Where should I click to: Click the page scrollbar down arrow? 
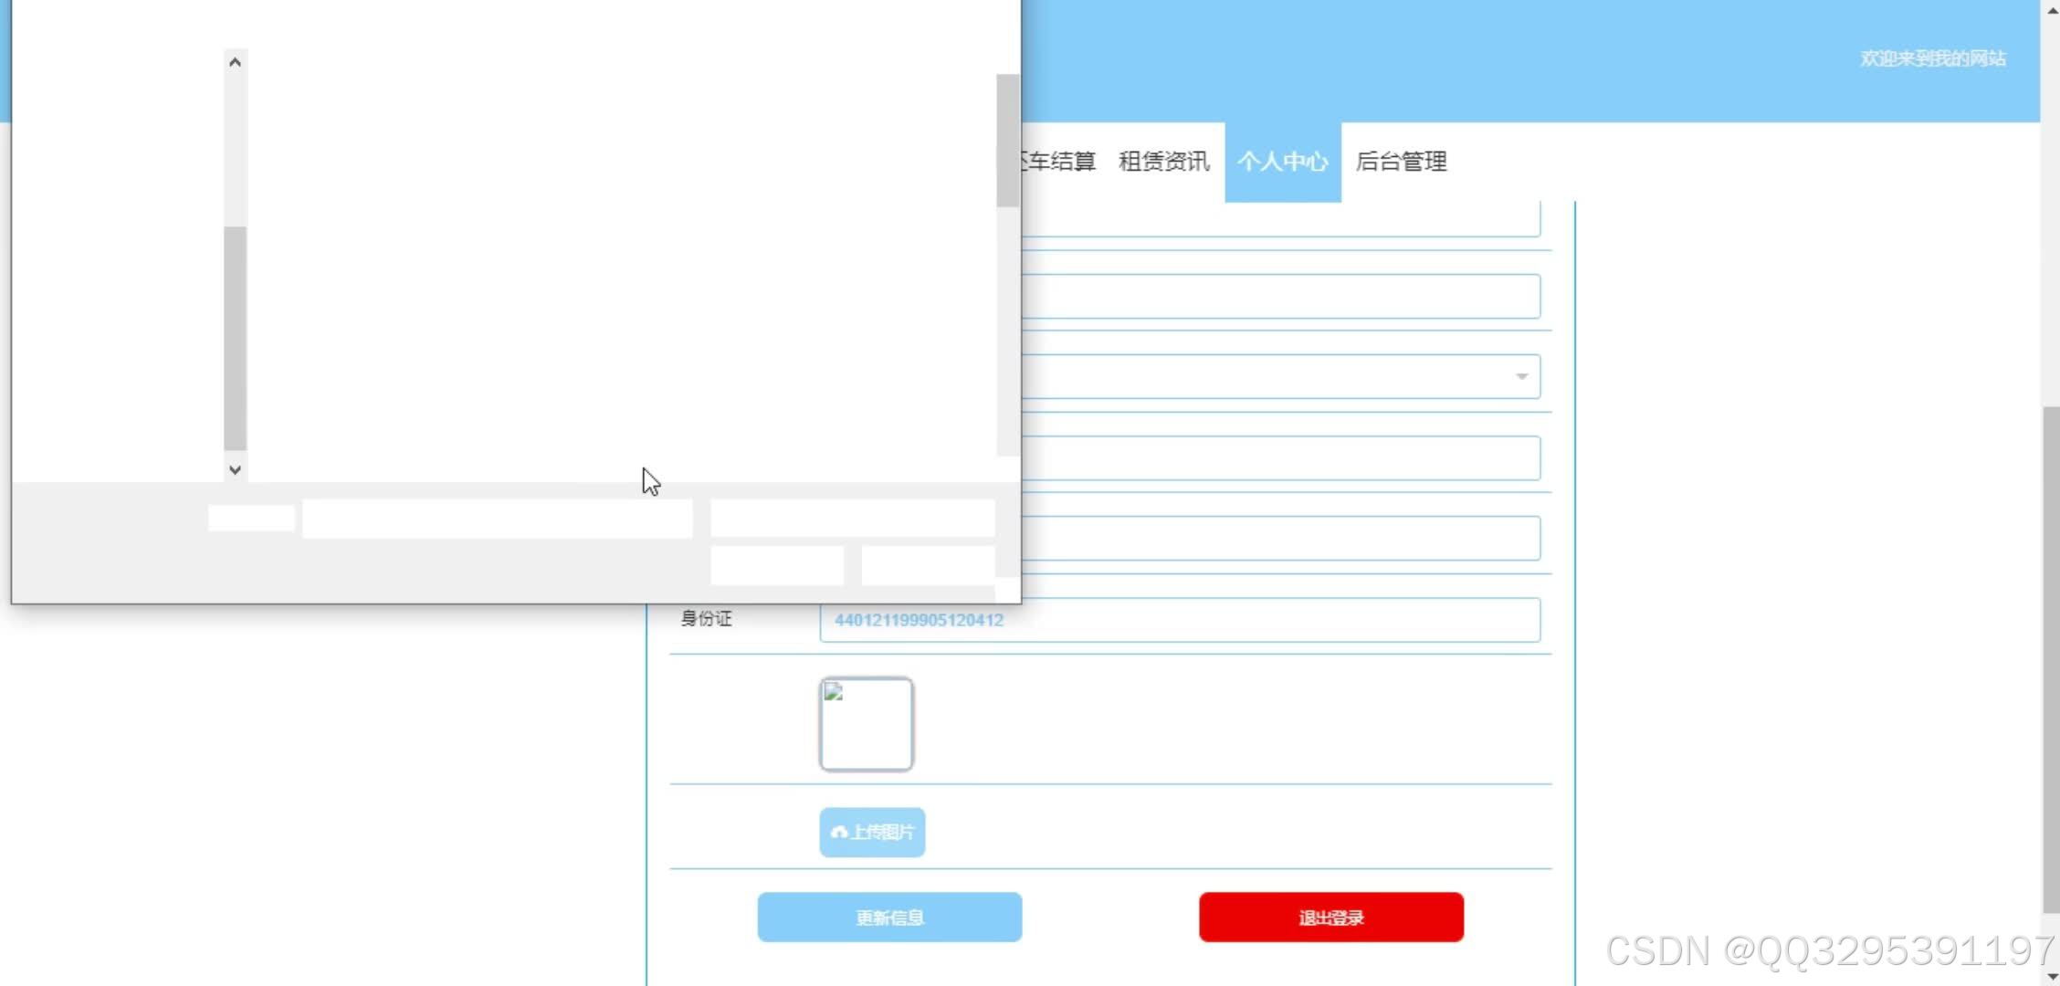pos(2051,976)
